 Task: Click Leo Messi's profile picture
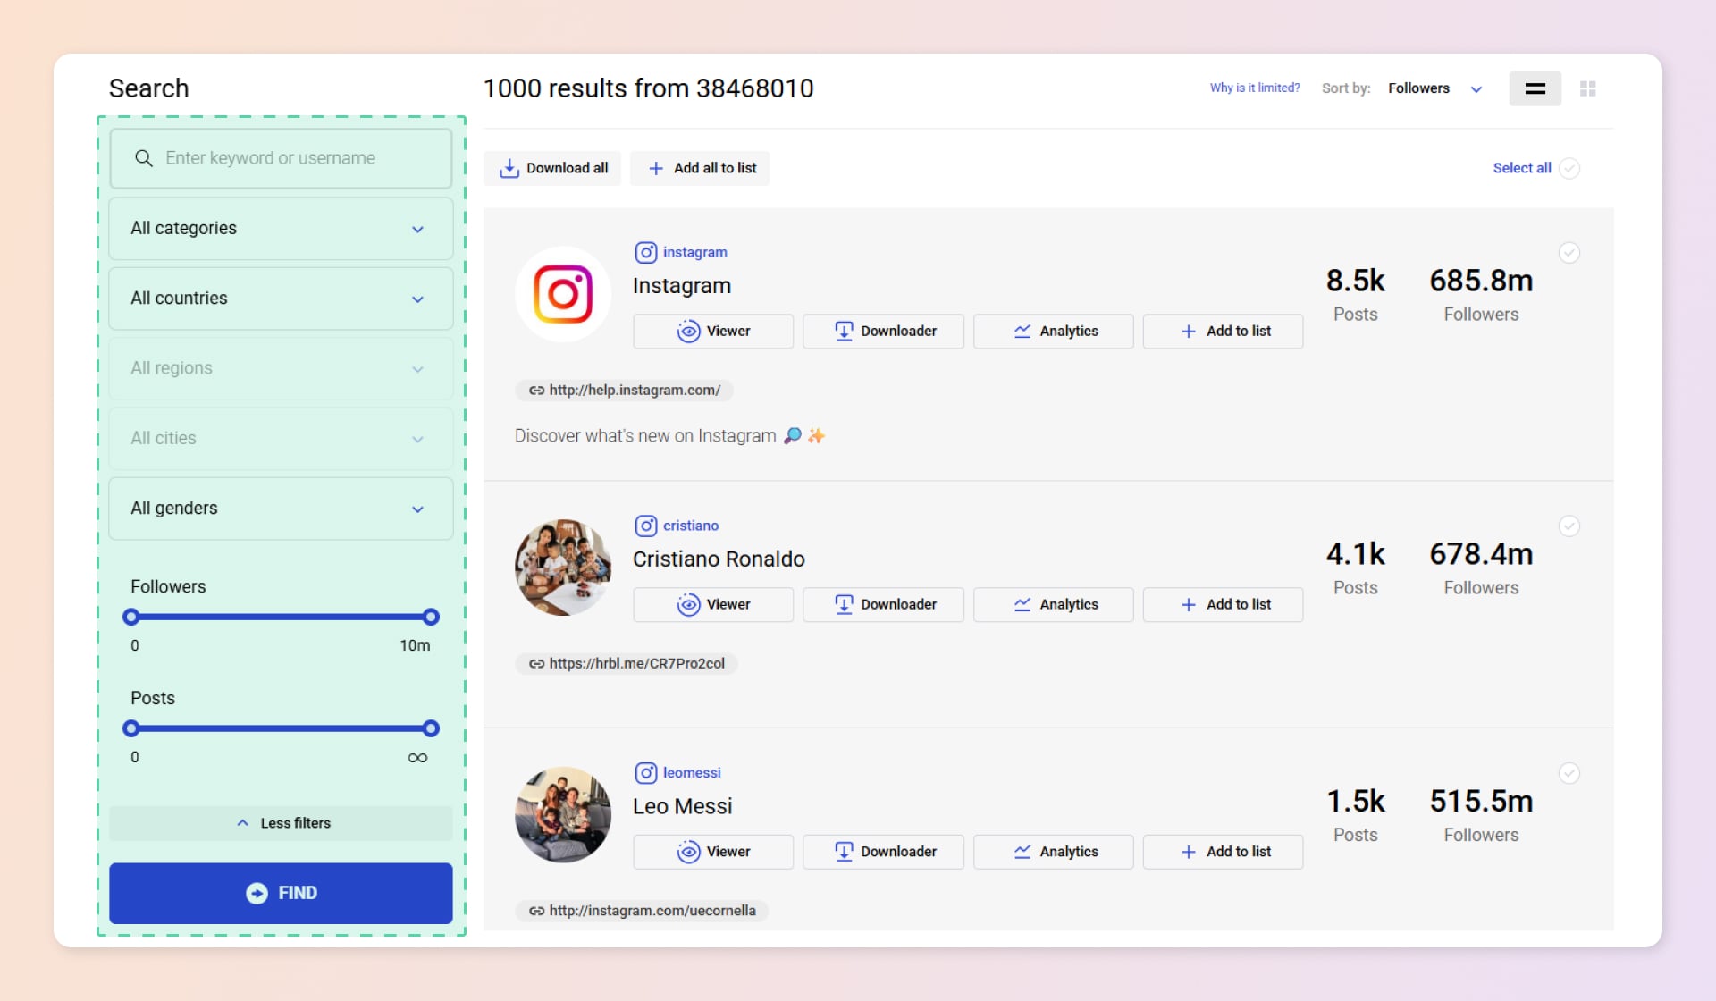[x=563, y=814]
